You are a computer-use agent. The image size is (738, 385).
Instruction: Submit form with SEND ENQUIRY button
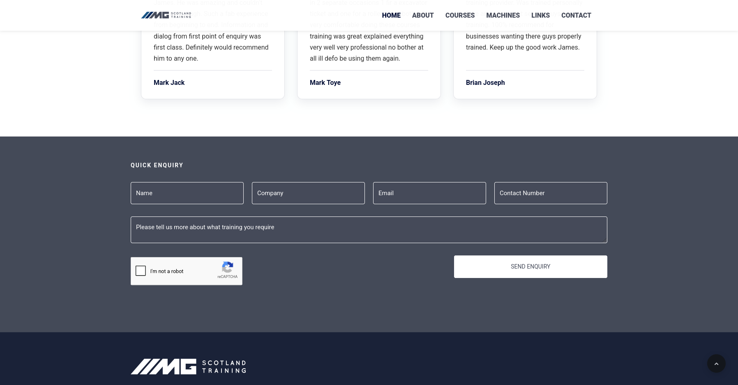[530, 267]
